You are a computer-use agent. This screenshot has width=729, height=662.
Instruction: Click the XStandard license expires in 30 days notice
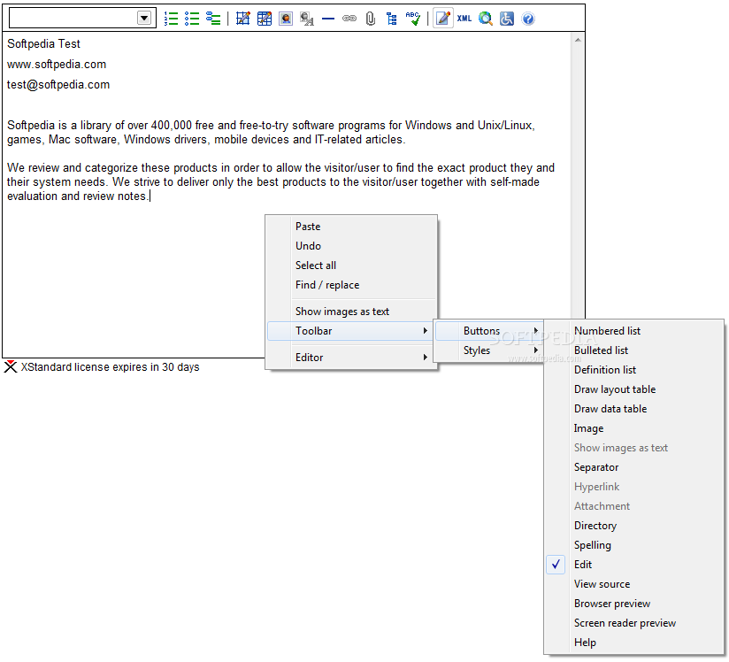pos(110,367)
